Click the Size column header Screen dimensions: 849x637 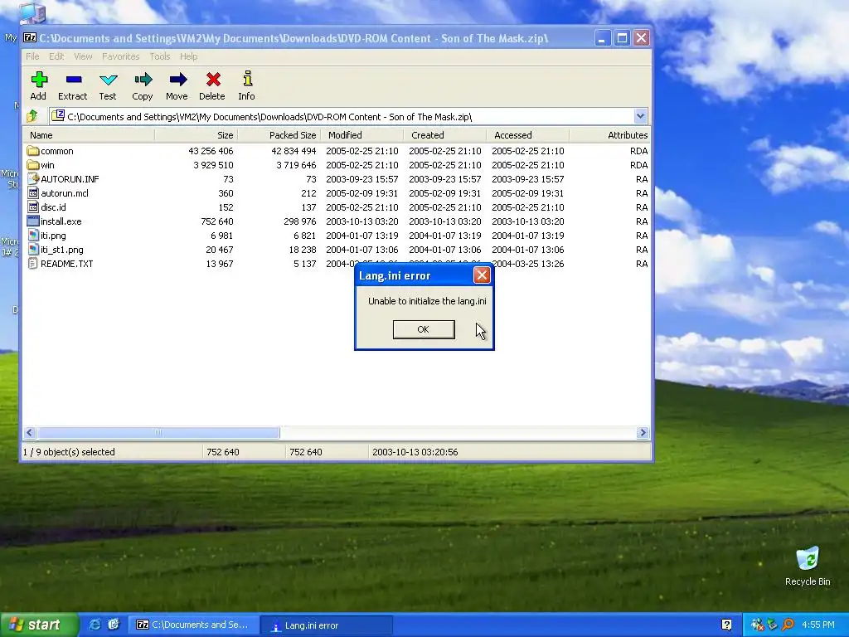[196, 135]
